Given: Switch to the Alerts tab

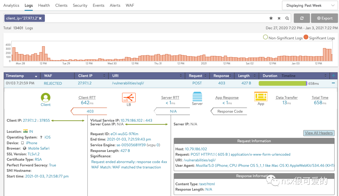Looking at the screenshot, I should pos(115,5).
